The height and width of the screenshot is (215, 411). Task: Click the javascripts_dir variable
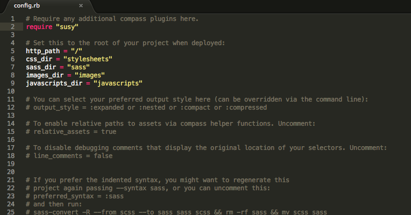54,83
